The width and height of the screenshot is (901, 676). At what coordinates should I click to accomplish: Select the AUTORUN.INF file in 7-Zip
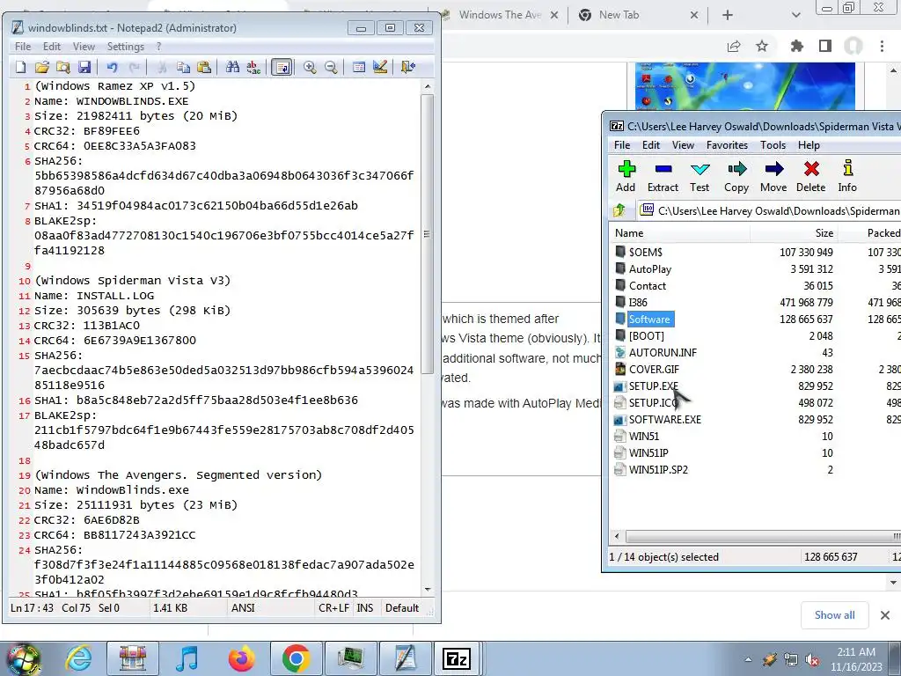pos(663,352)
